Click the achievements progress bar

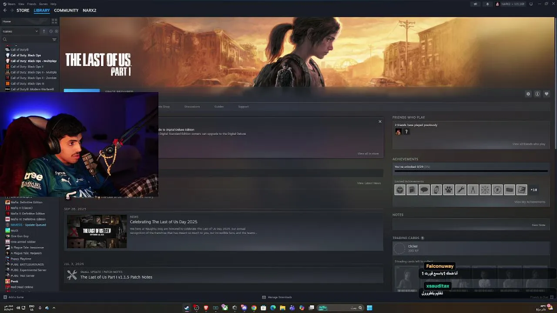tap(471, 171)
